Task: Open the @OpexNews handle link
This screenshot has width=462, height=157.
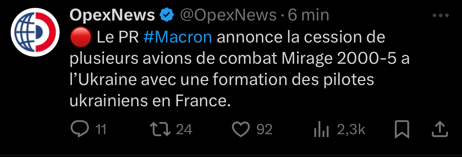Action: [228, 15]
